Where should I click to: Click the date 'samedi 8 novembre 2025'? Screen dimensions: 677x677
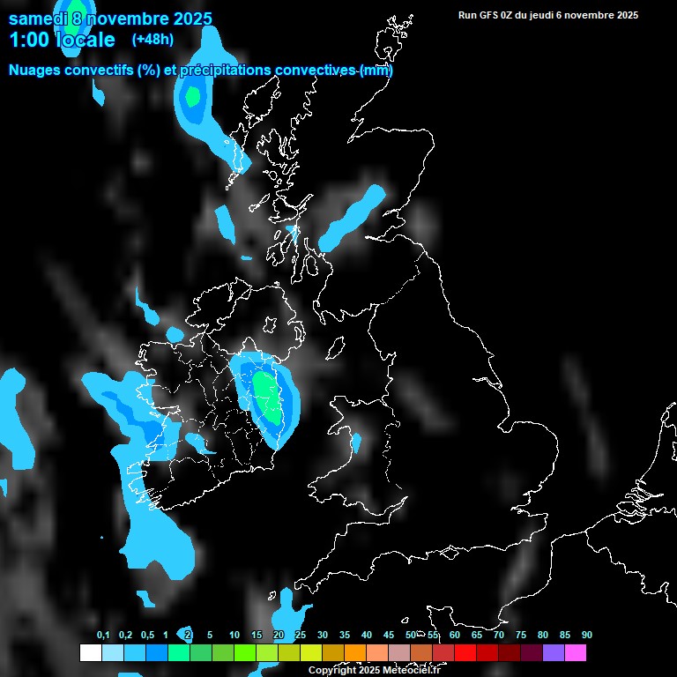point(110,19)
